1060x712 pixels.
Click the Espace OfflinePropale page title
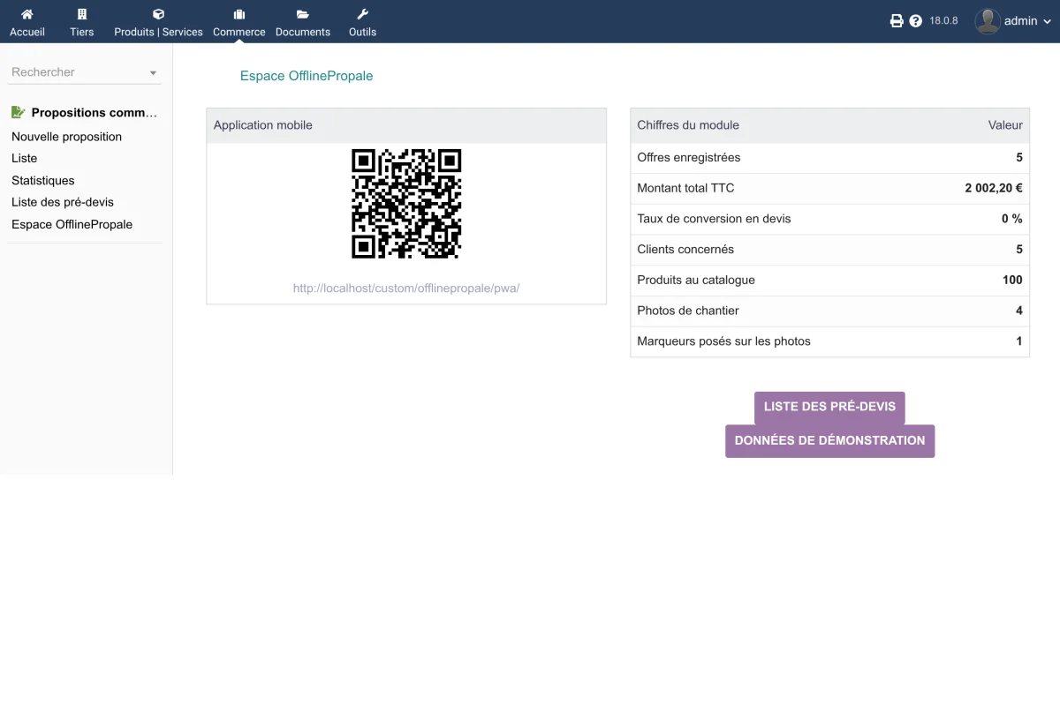point(307,76)
